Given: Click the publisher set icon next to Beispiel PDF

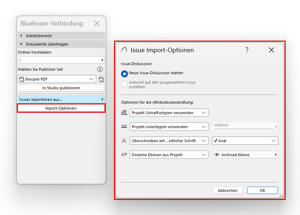Looking at the screenshot, I should [x=101, y=79].
